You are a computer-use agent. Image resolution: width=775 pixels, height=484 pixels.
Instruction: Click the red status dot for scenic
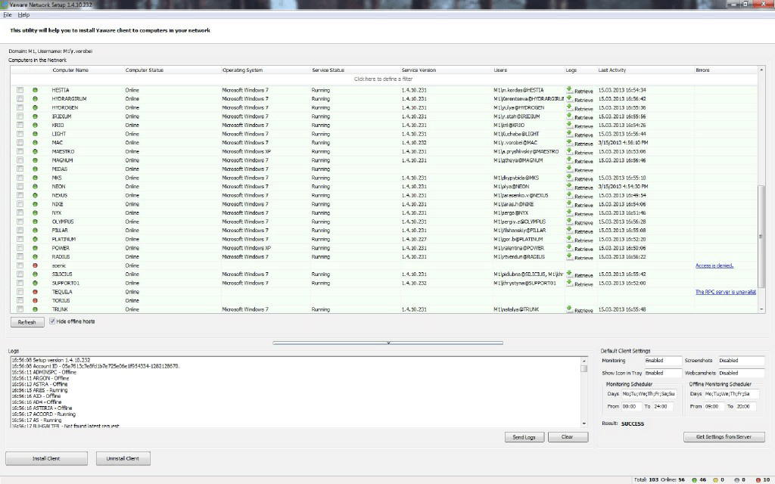35,265
